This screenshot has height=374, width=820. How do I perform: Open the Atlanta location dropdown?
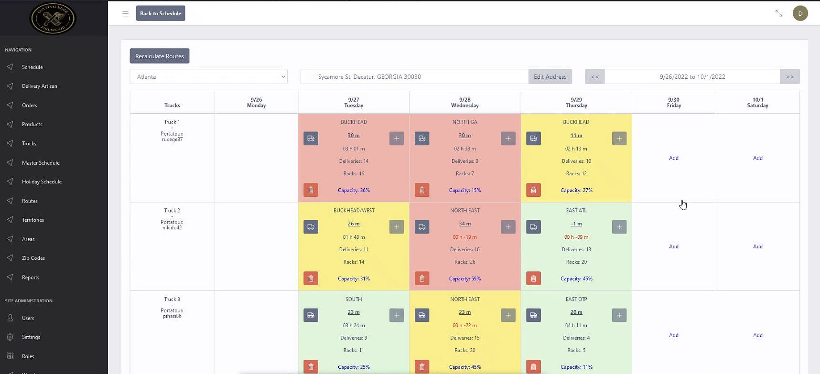click(209, 76)
